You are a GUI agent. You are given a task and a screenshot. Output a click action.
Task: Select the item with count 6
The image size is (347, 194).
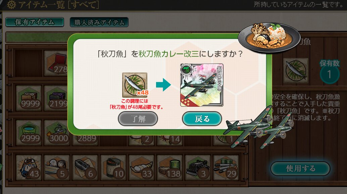85,167
